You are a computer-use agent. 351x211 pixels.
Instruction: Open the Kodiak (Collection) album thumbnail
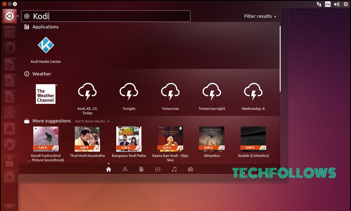pos(253,139)
